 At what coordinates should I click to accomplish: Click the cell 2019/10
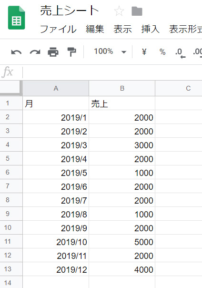pyautogui.click(x=56, y=241)
